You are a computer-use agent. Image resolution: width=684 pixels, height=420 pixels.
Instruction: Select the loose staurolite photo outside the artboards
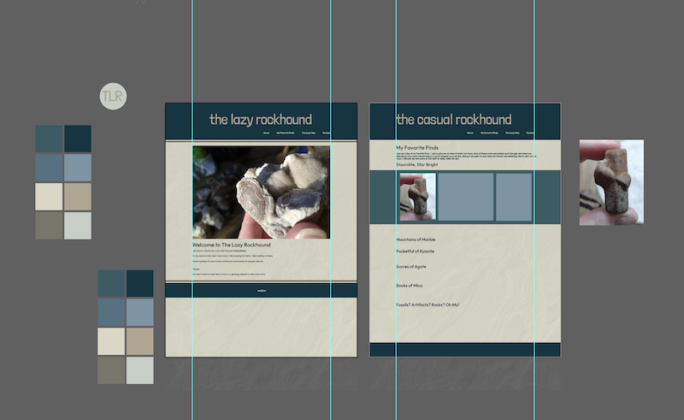[611, 182]
